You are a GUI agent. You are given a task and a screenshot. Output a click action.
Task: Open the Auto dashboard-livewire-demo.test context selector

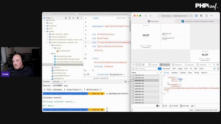[204, 110]
